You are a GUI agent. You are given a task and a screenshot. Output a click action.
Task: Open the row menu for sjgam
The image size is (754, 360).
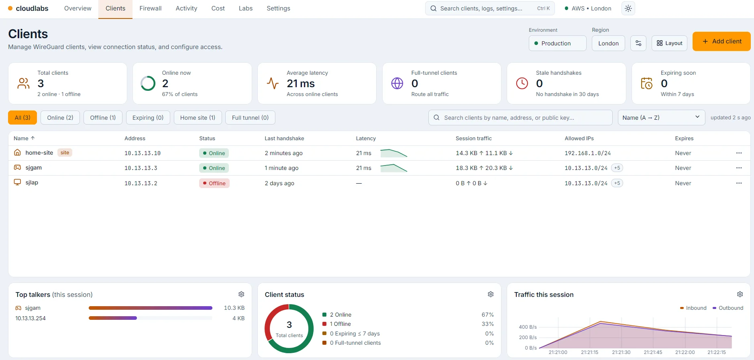[739, 168]
